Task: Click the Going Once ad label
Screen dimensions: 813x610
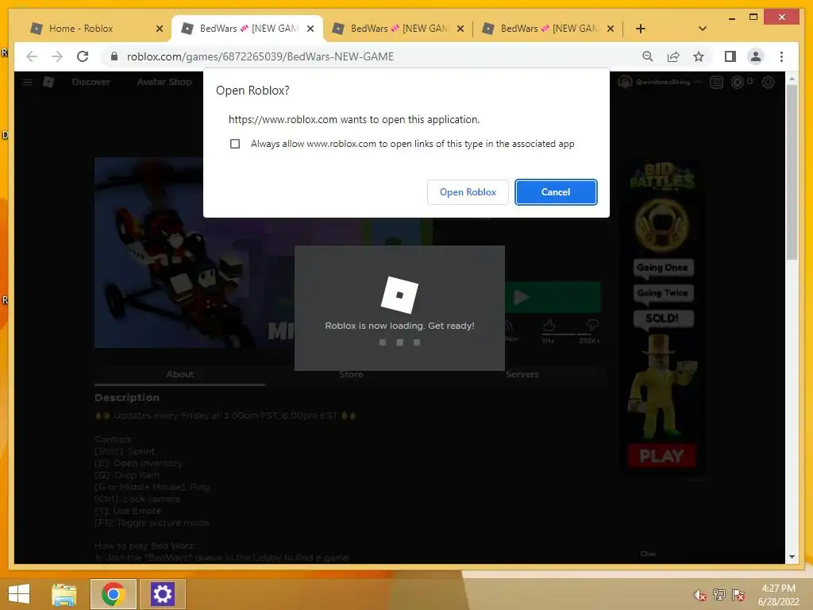Action: click(662, 268)
